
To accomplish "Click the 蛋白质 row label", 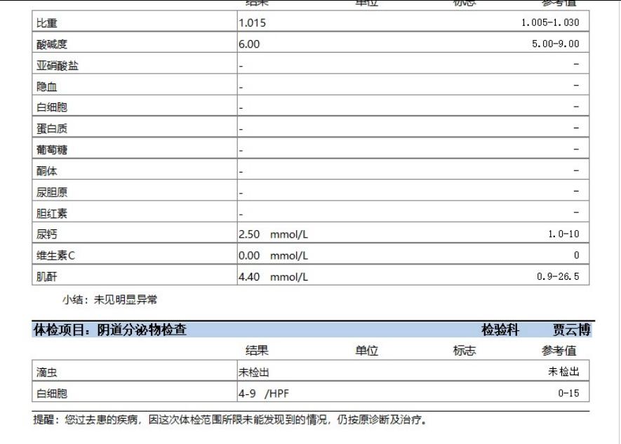I will 52,129.
